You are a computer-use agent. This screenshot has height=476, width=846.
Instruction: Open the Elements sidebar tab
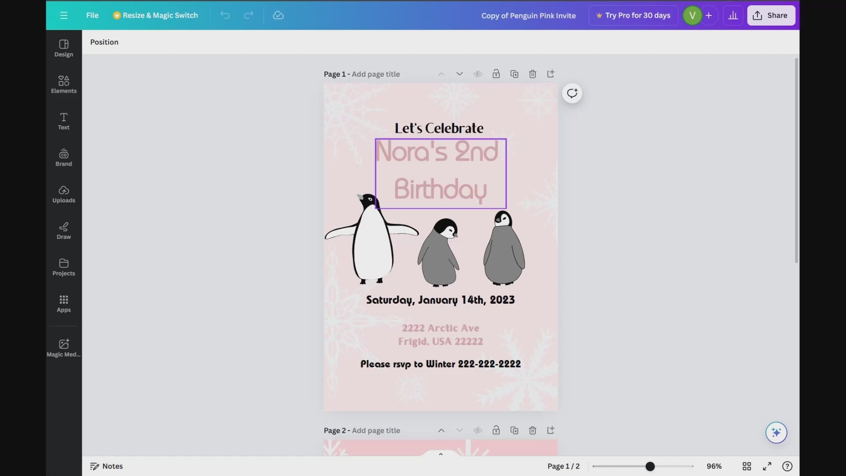[64, 85]
